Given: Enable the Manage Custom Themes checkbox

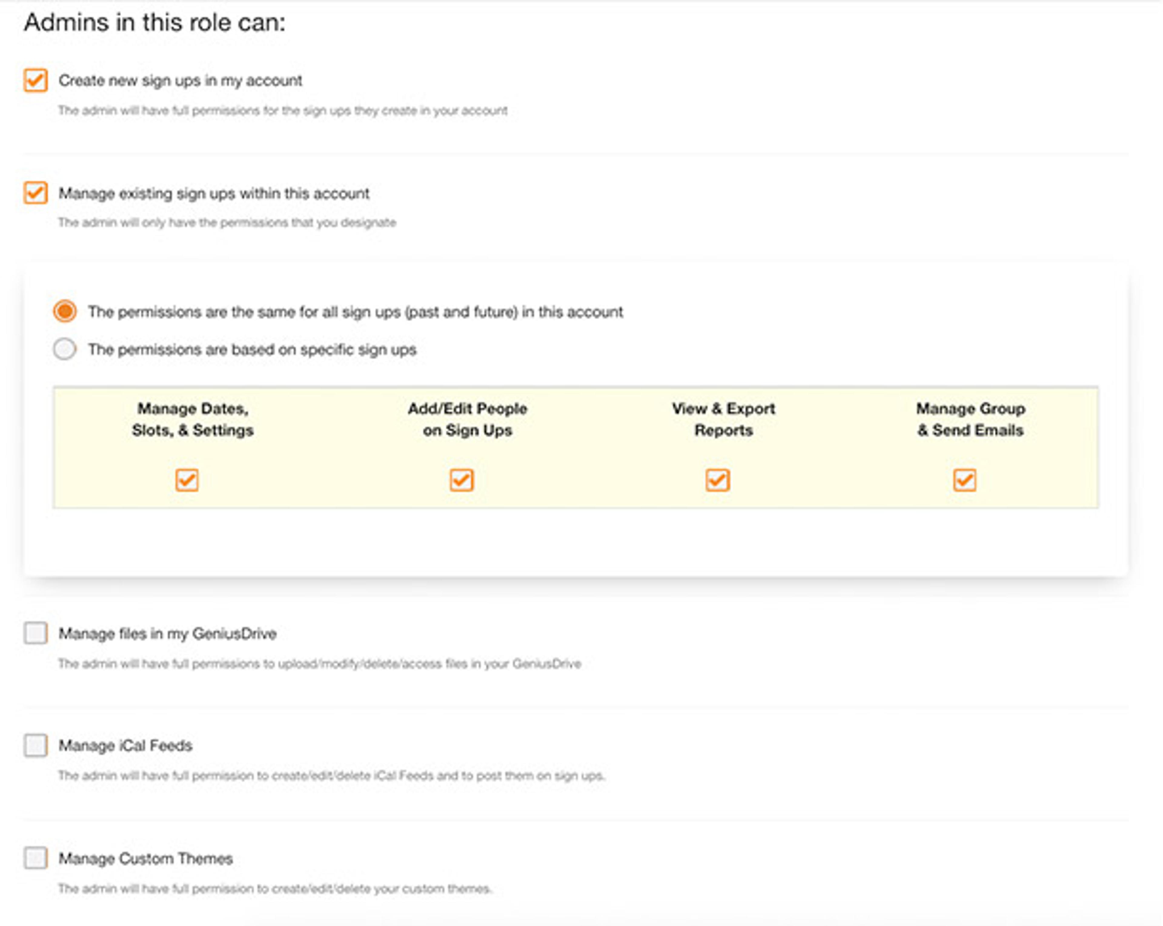Looking at the screenshot, I should click(x=36, y=858).
